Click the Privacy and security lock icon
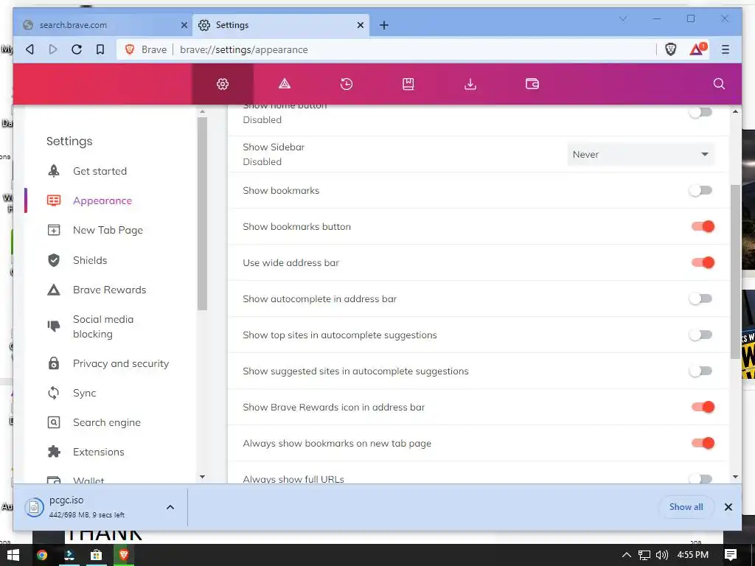 click(54, 363)
